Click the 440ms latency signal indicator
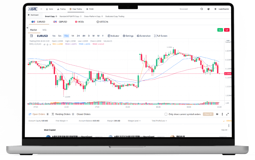This screenshot has width=255, height=160. (x=228, y=121)
